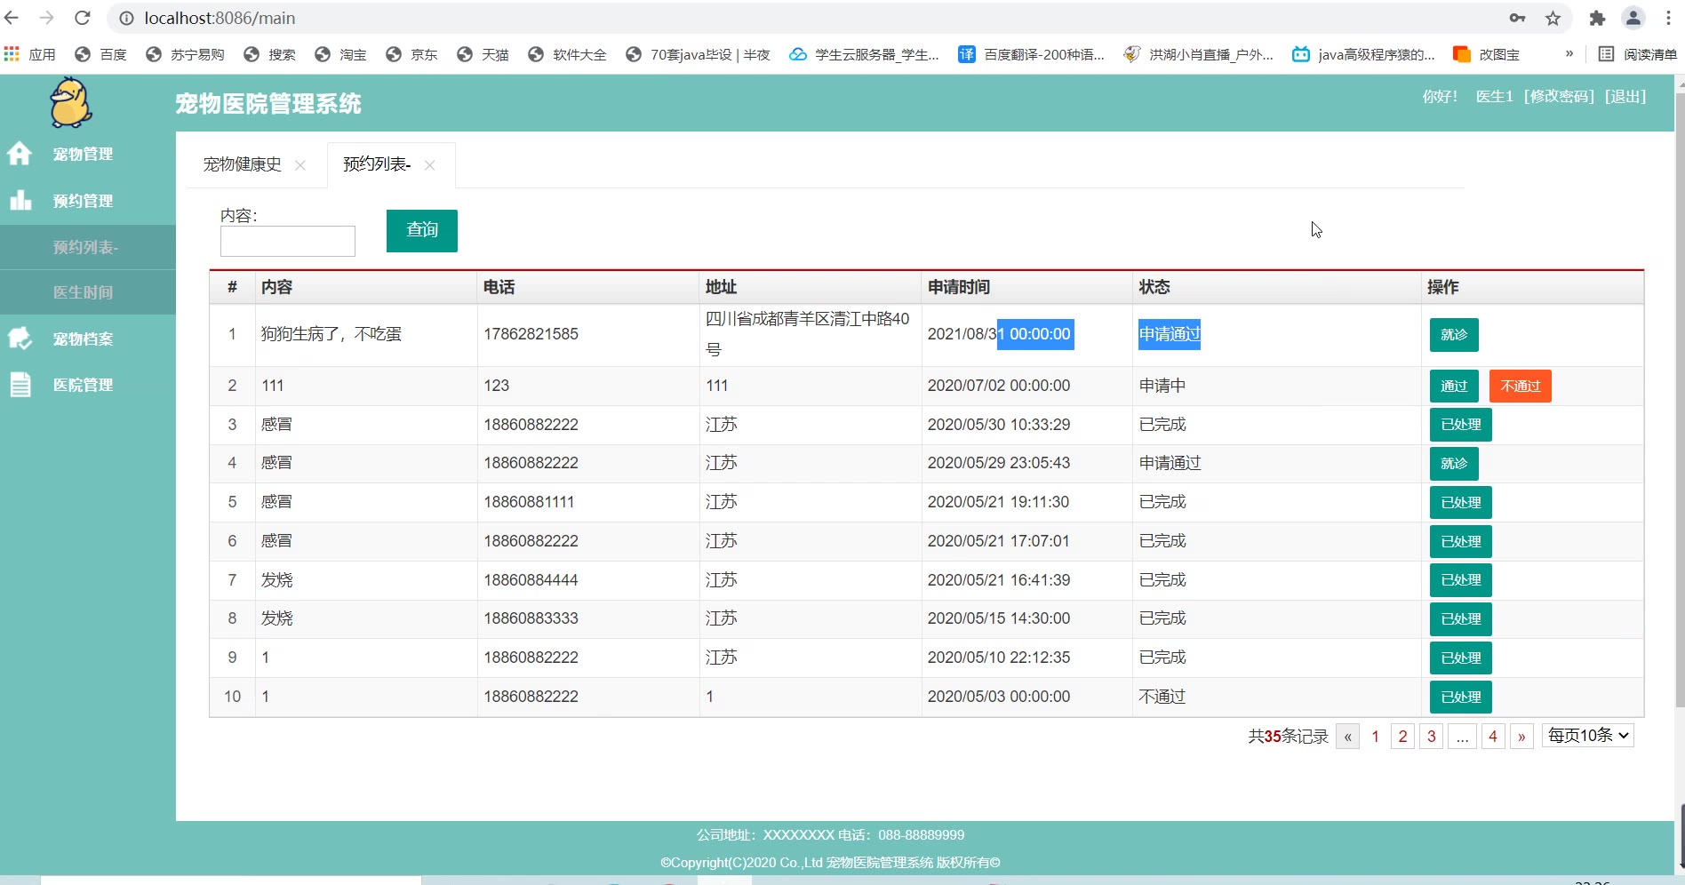This screenshot has height=885, width=1685.
Task: Bookmark this page with the star icon
Action: coord(1553,18)
